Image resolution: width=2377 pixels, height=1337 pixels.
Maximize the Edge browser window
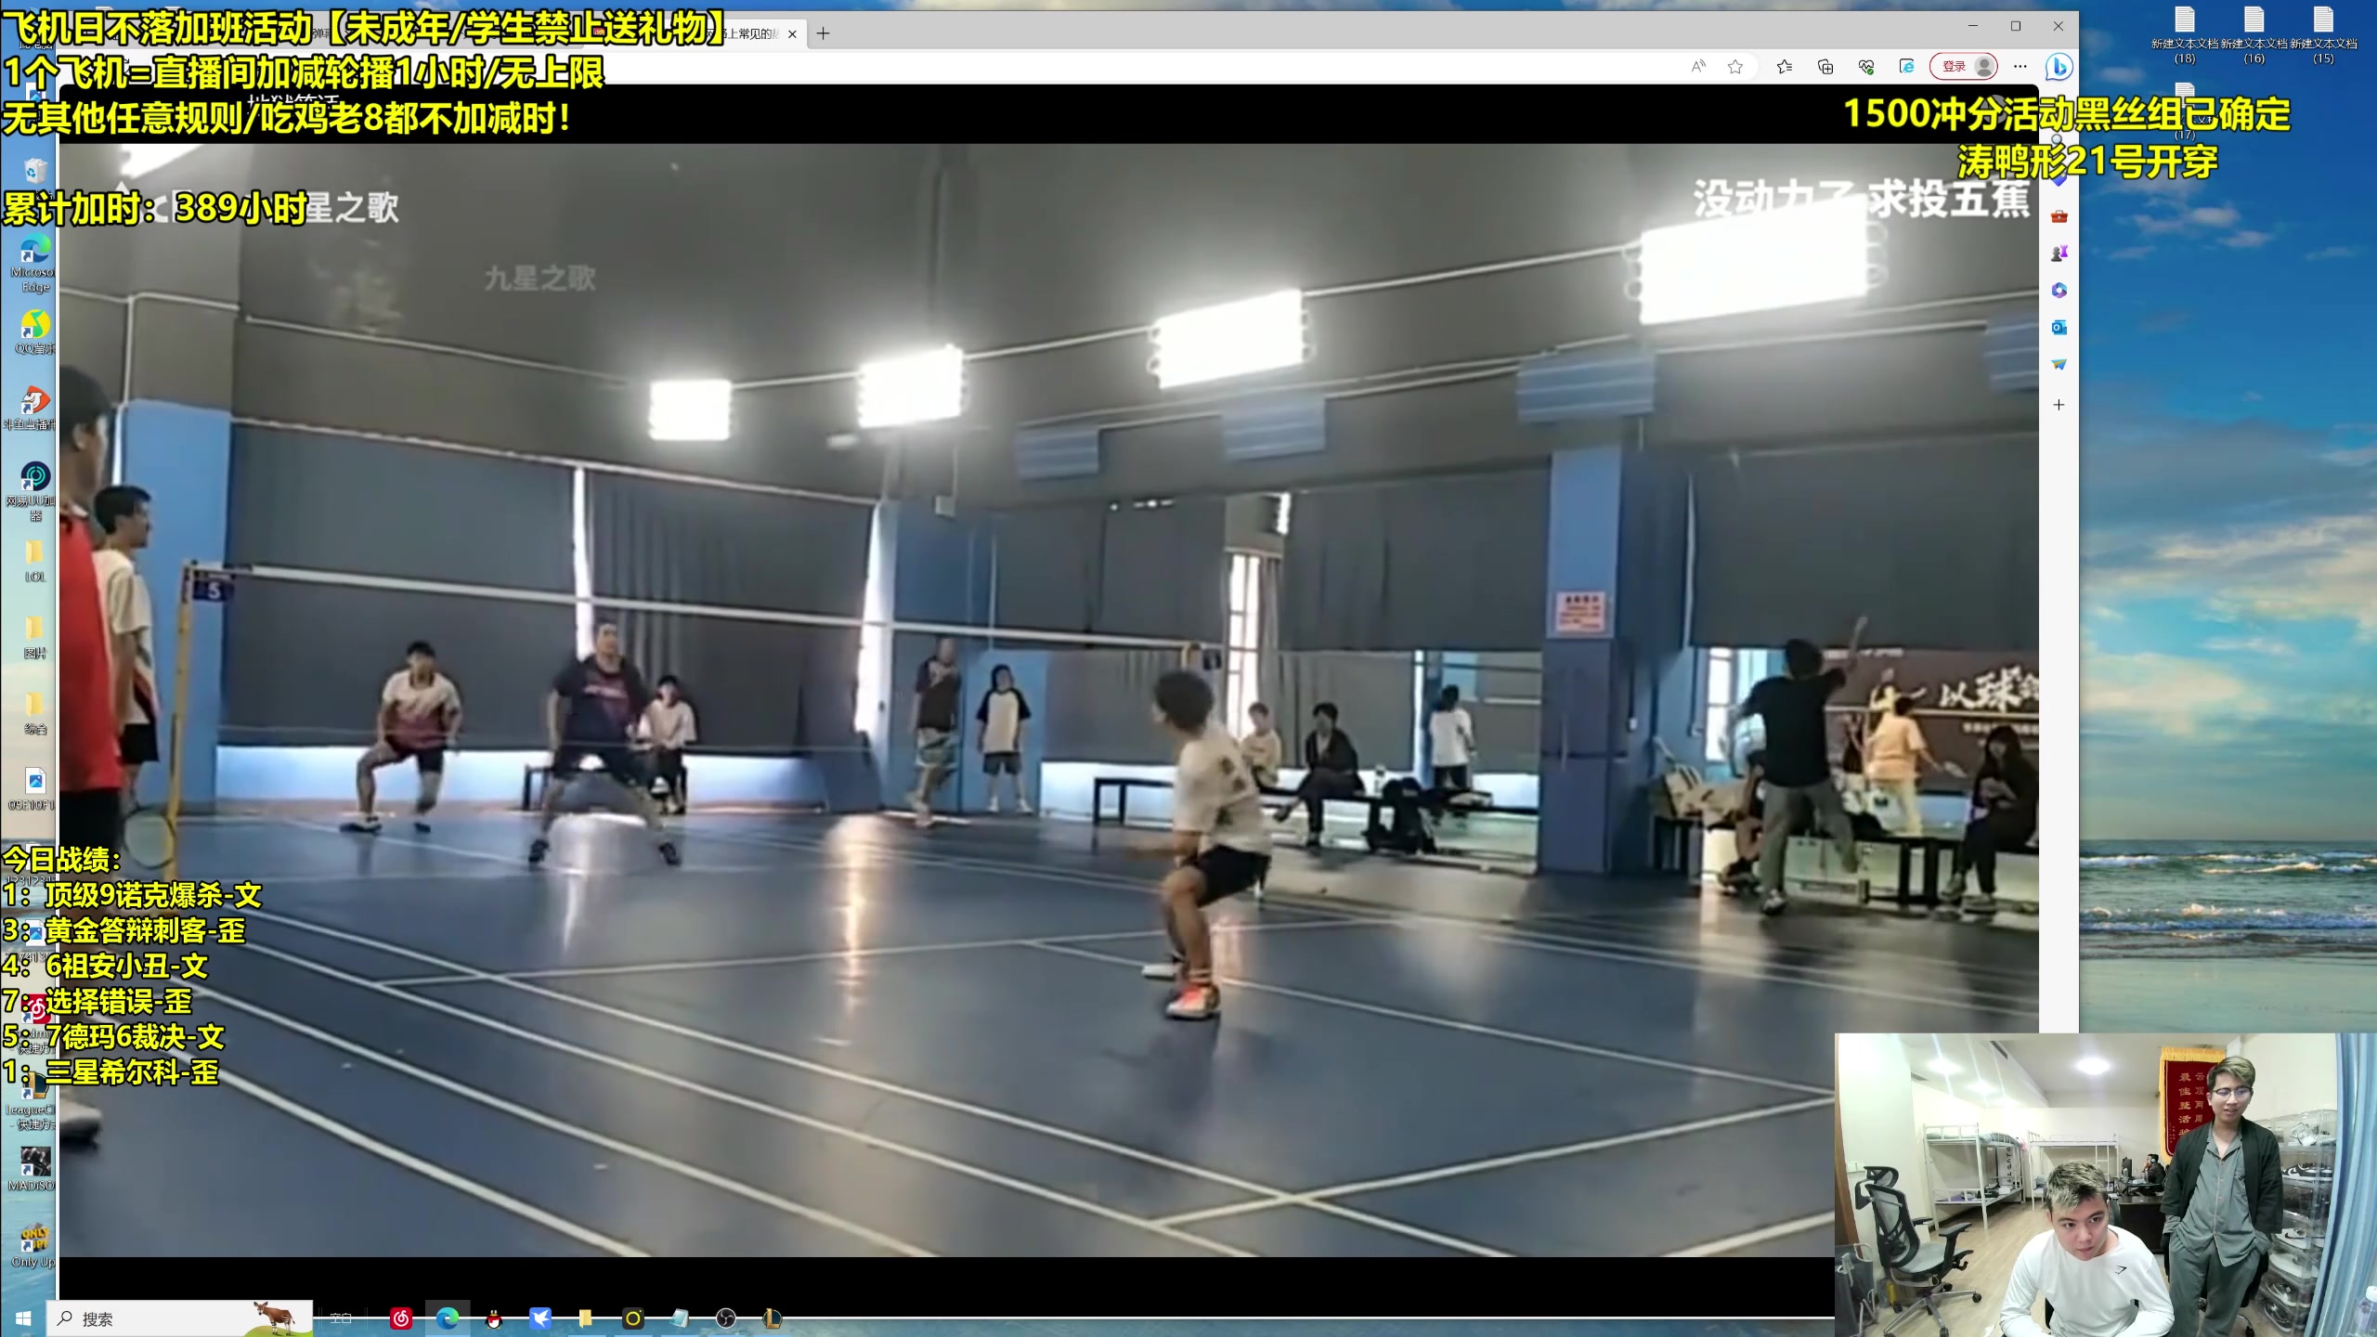[x=2016, y=26]
